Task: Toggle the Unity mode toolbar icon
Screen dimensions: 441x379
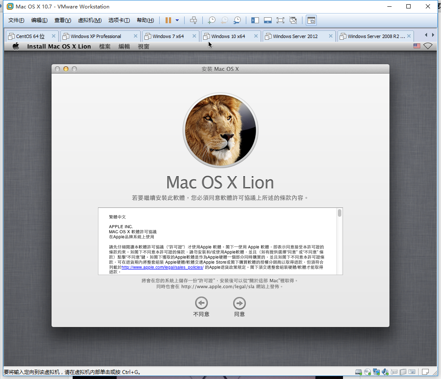Action: coord(293,20)
